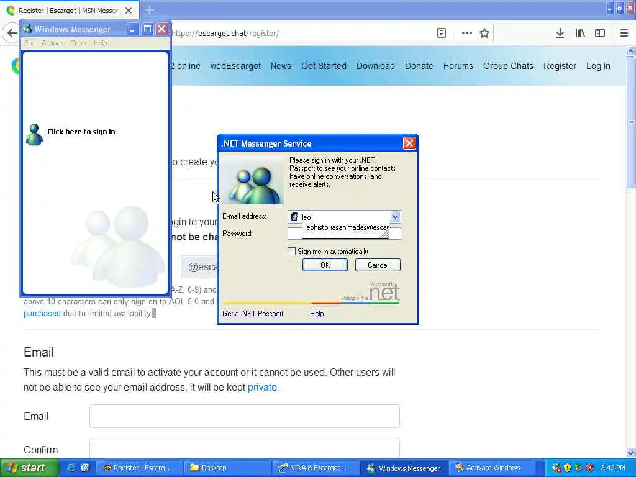The image size is (636, 477).
Task: Click the Messenger tray icon
Action: [556, 468]
